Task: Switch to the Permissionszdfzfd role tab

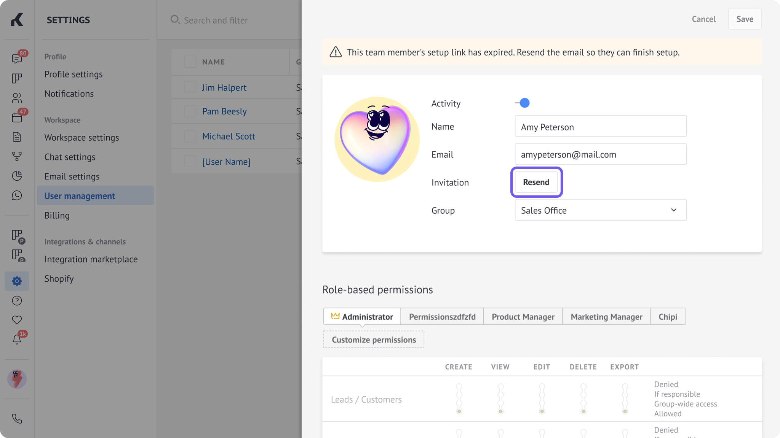Action: coord(442,317)
